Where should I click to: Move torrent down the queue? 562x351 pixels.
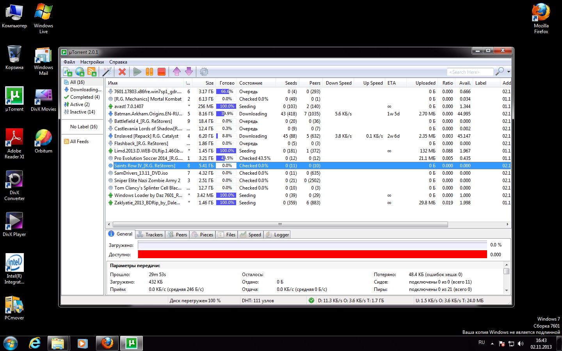tap(189, 72)
